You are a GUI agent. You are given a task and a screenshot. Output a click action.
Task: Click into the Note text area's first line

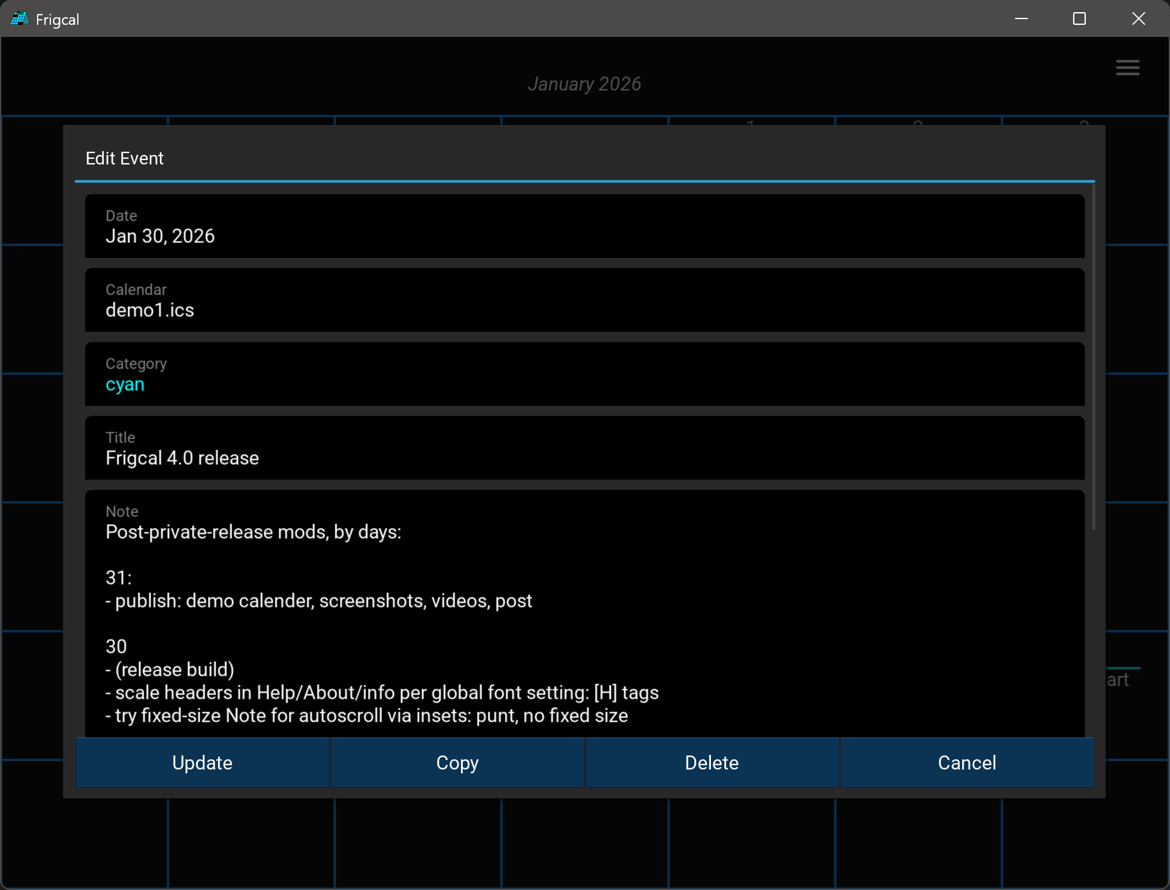(x=253, y=532)
